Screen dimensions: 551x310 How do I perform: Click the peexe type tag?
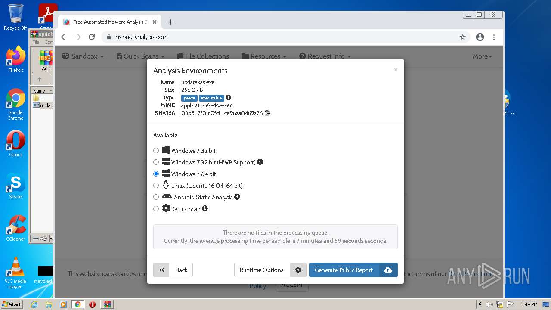coord(189,98)
